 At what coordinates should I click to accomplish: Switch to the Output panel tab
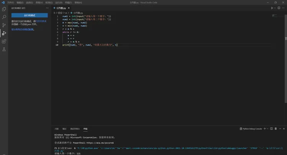[x=64, y=129]
